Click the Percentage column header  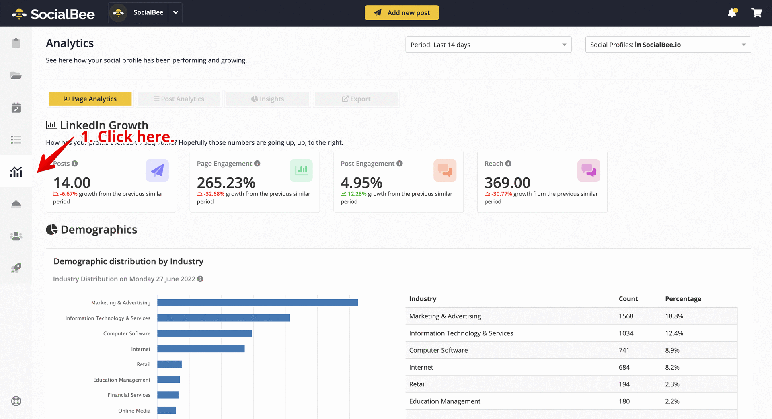point(683,299)
